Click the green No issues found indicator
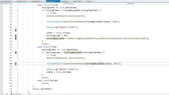 click(16, 94)
